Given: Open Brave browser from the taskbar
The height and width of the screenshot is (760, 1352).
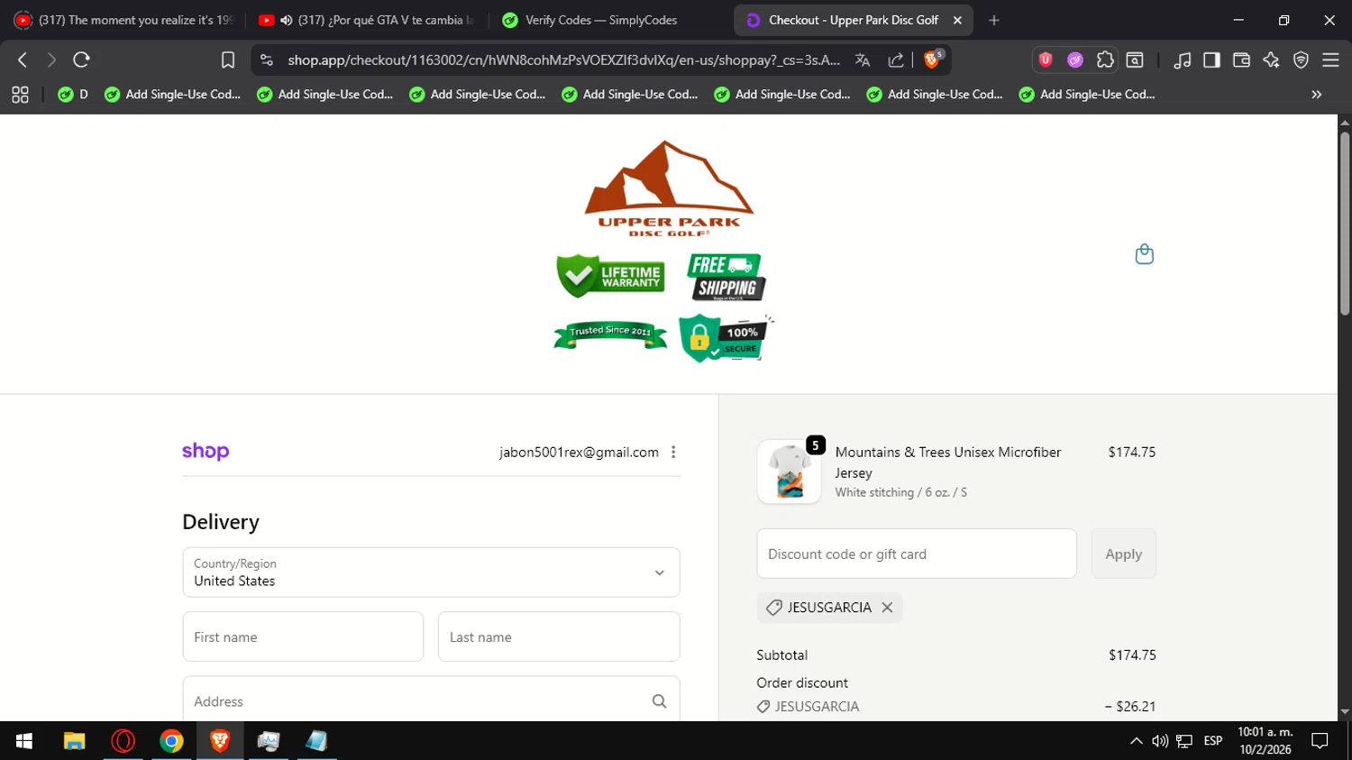Looking at the screenshot, I should [x=220, y=741].
